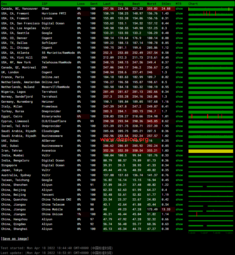The width and height of the screenshot is (235, 255).
Task: Open show link in USA, TX, Dallas row
Action: (x=179, y=43)
